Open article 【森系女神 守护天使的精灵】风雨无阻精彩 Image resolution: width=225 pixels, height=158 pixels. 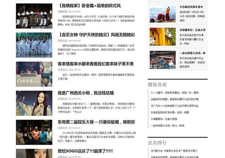point(96,35)
